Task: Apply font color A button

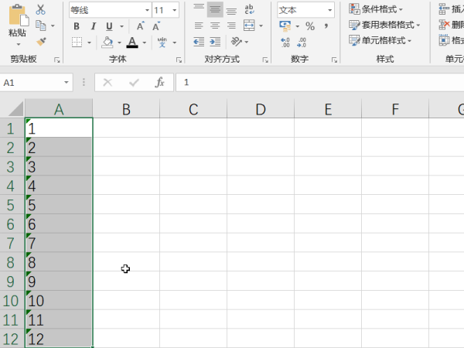Action: 132,43
